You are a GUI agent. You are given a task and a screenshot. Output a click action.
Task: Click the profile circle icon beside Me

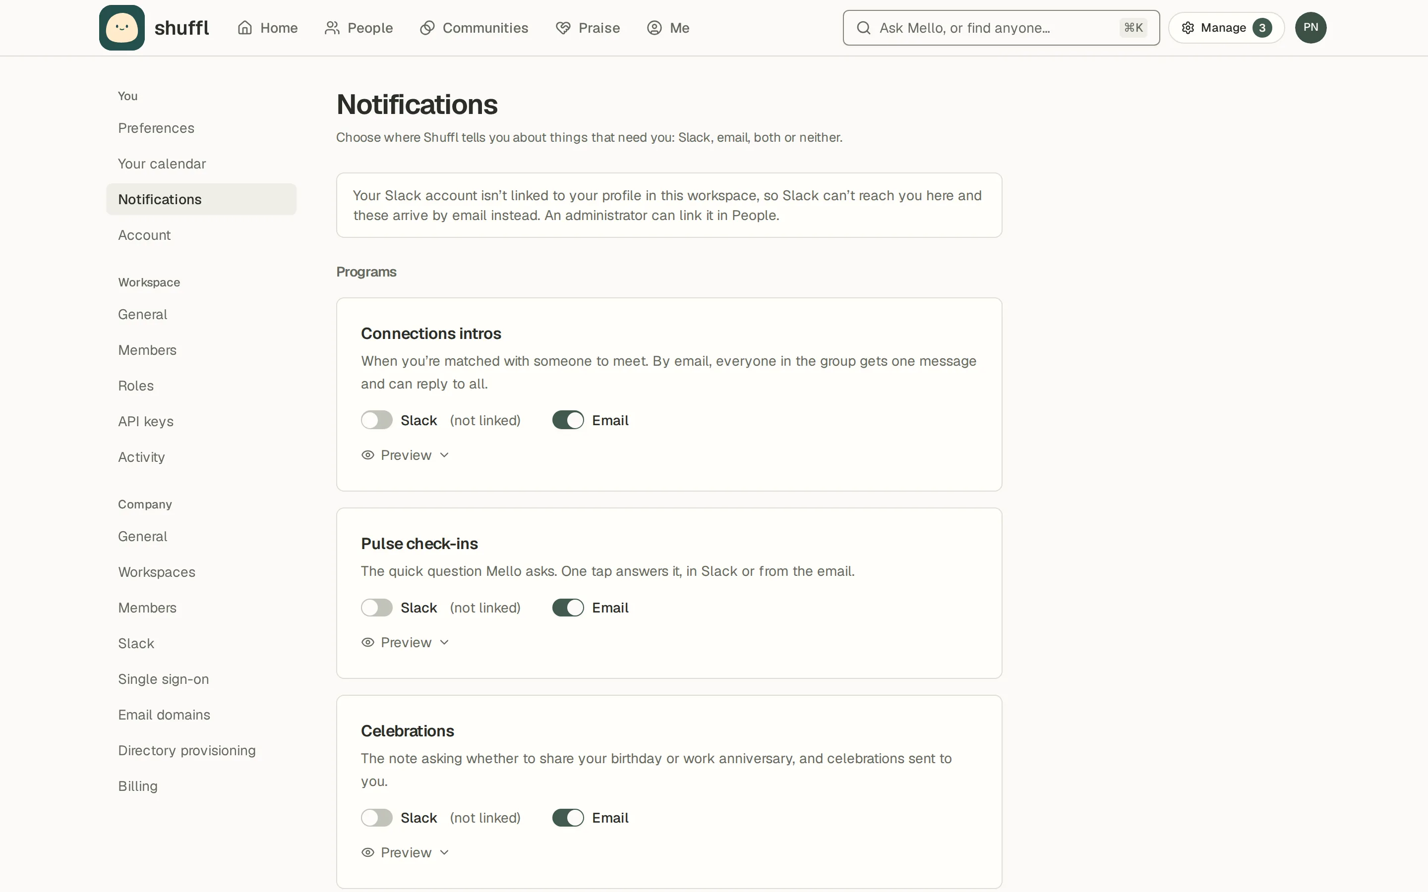click(x=654, y=28)
